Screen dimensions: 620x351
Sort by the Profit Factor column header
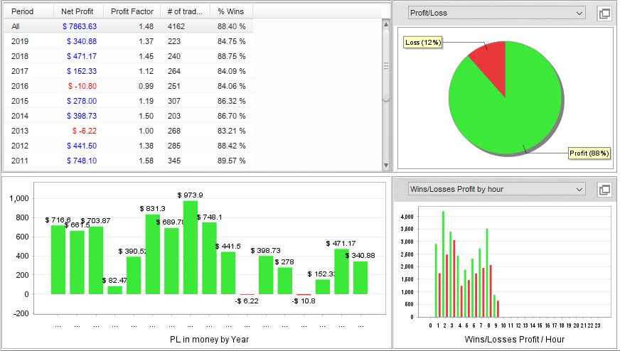coord(132,11)
